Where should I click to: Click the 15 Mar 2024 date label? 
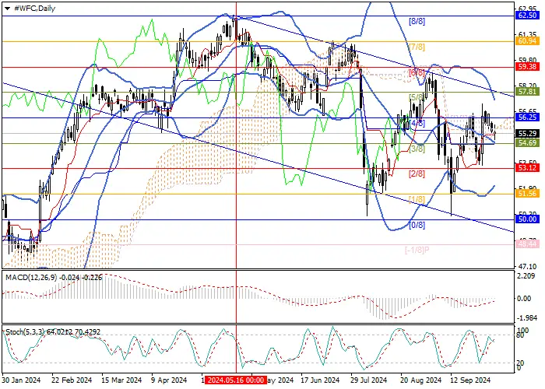[121, 380]
